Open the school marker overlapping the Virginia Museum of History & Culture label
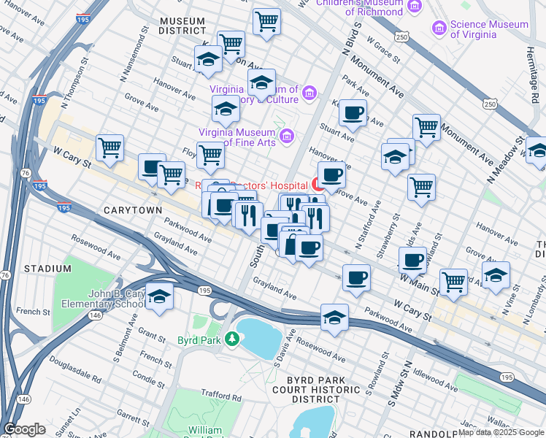The width and height of the screenshot is (546, 438). click(x=261, y=83)
